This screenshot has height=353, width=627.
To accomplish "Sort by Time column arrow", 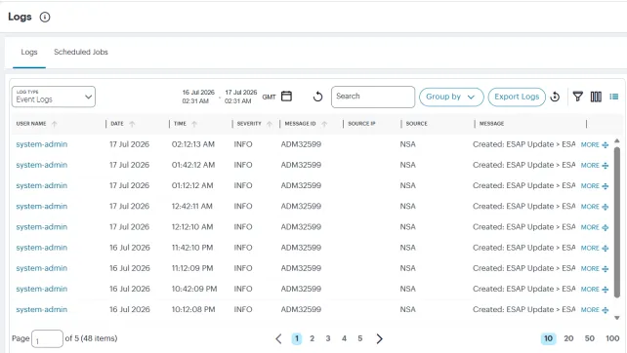I will pyautogui.click(x=194, y=124).
